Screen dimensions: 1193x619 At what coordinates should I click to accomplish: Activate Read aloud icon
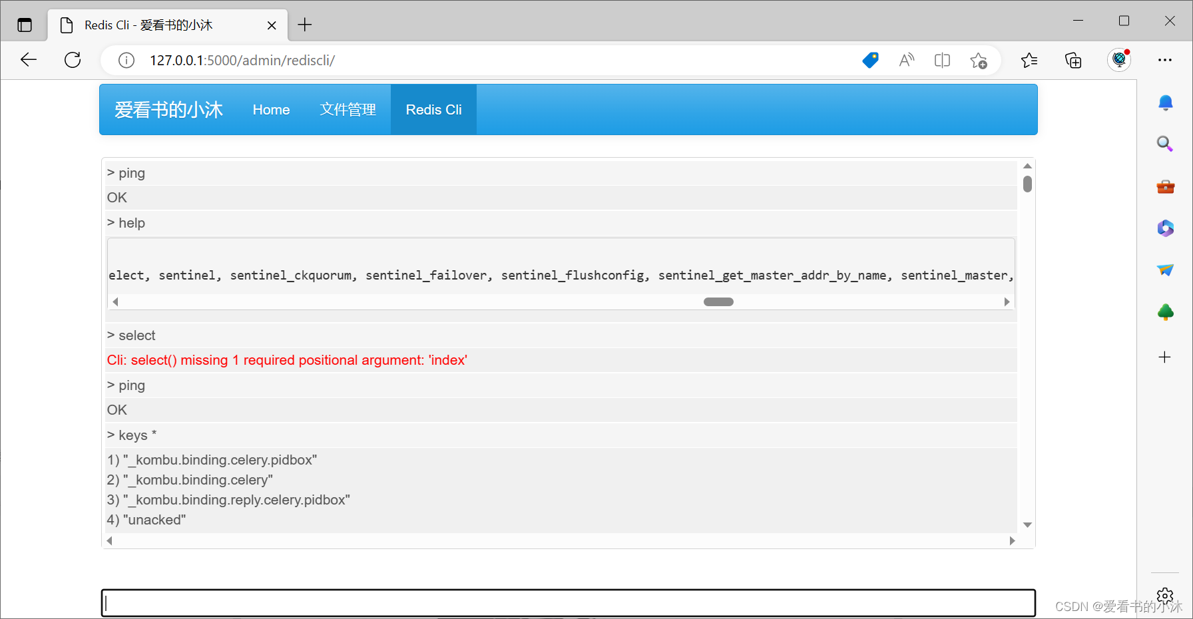907,61
